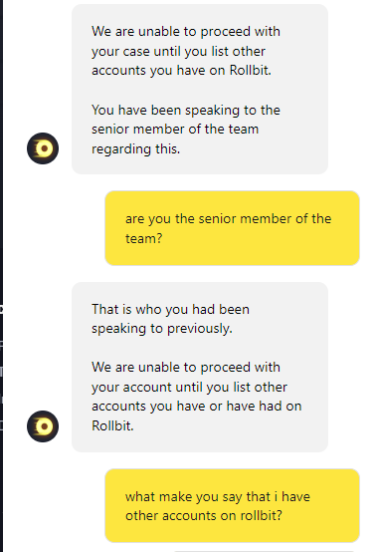Click the yellow bubble 'what make you say that i have'

pos(232,505)
